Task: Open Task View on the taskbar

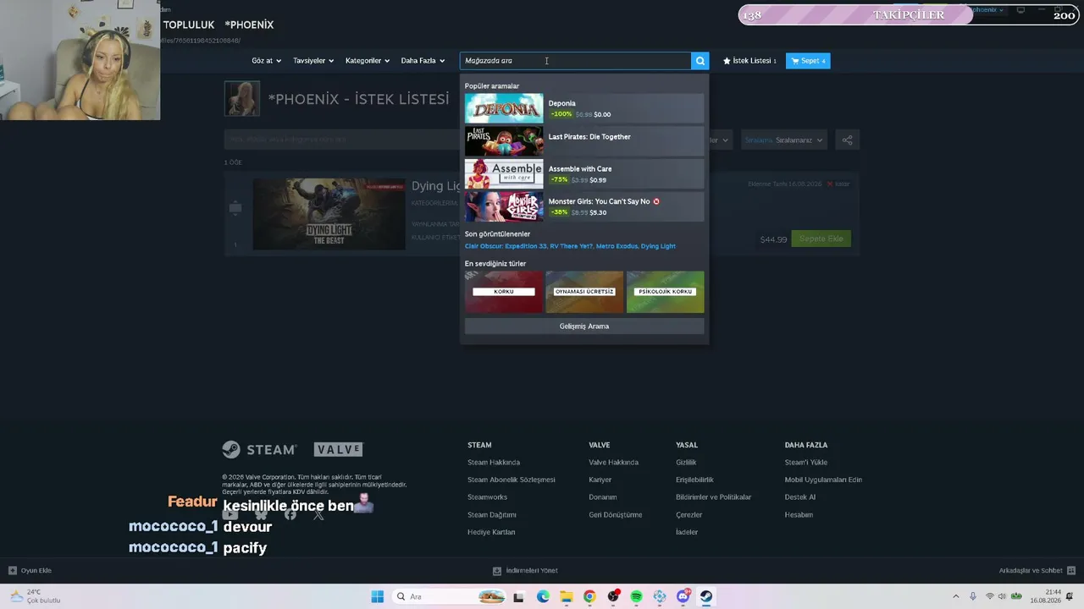Action: click(x=518, y=596)
